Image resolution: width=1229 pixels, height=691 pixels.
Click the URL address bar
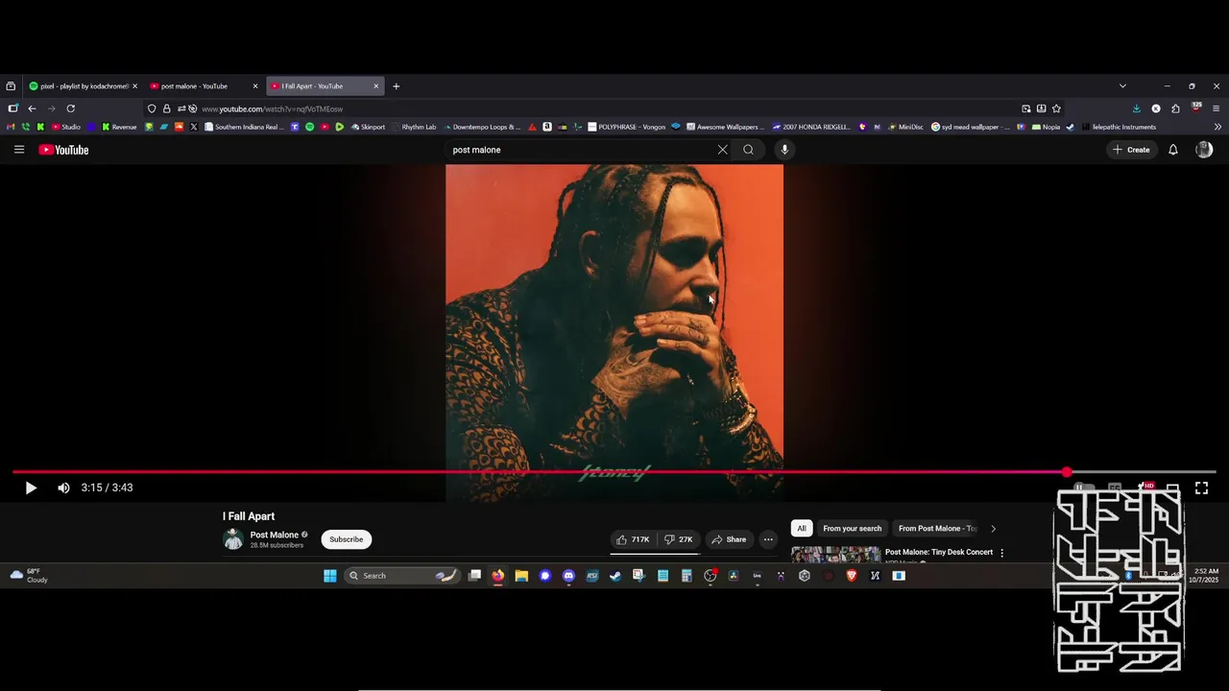(x=605, y=108)
